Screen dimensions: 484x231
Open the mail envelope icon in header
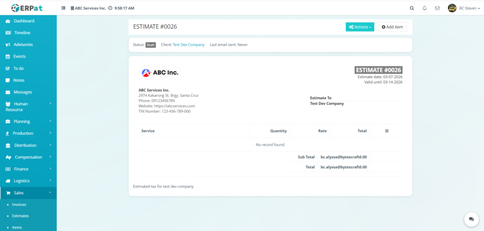point(437,8)
